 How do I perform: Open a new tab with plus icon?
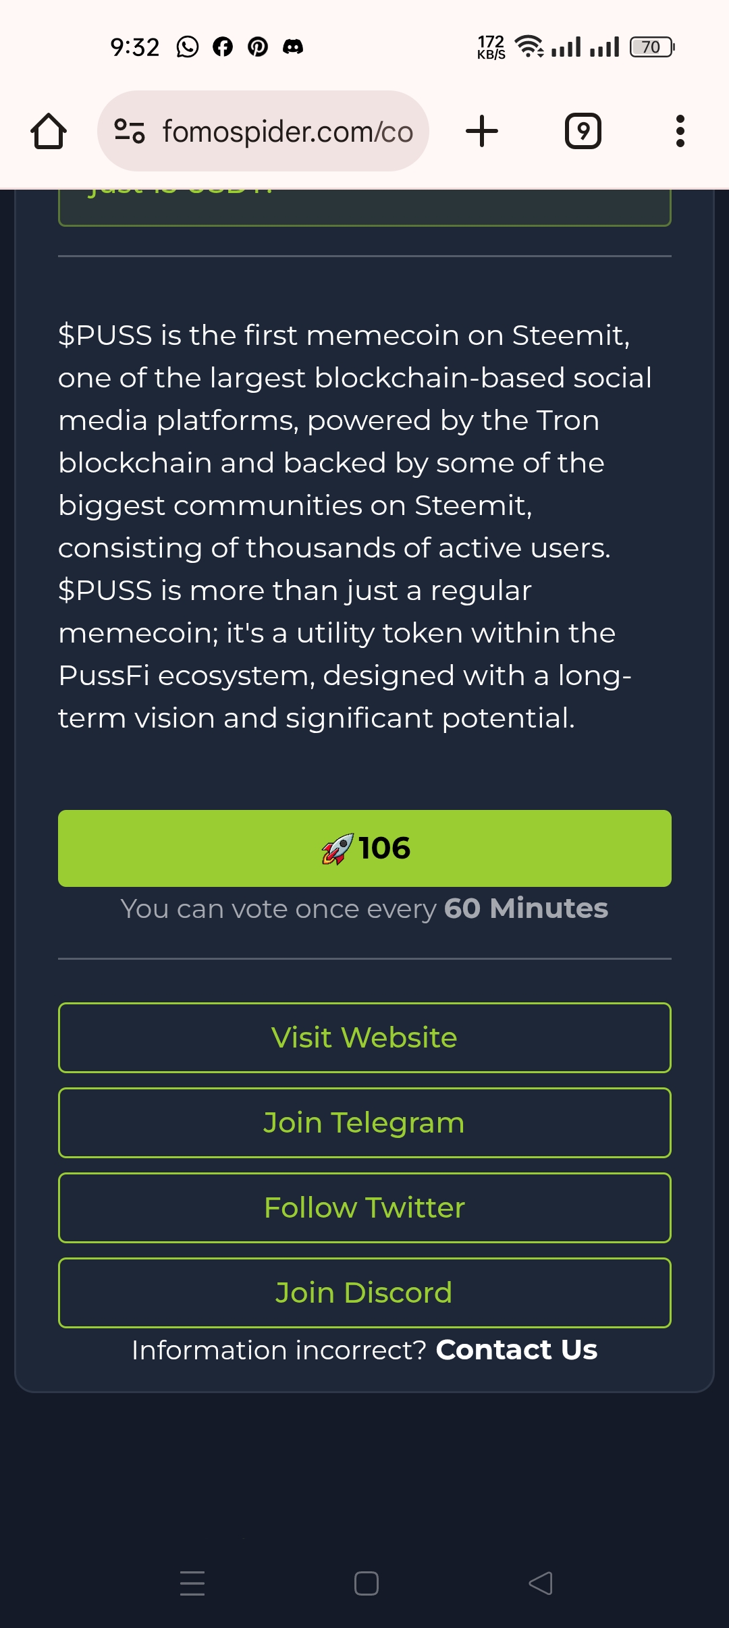point(482,131)
